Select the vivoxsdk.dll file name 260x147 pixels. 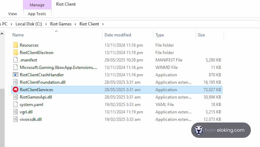tap(31, 119)
